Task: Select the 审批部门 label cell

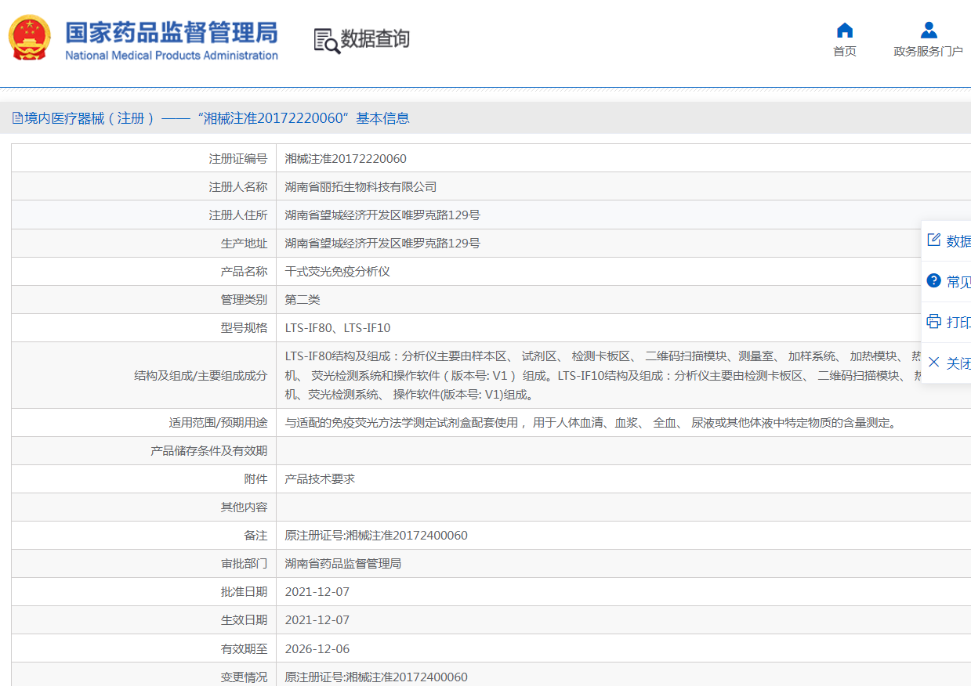Action: 144,564
